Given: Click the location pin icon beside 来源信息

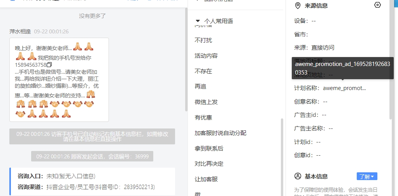Looking at the screenshot, I should (x=298, y=5).
